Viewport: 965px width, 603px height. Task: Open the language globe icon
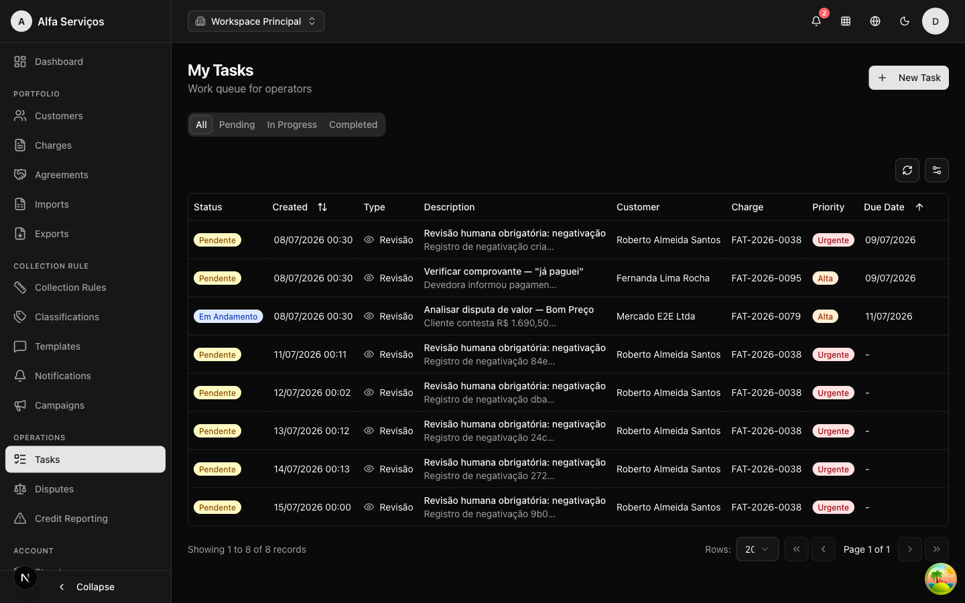(875, 21)
